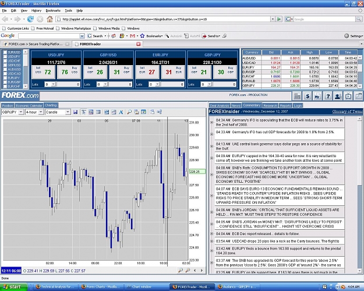Toggle the EUR/GBP pair checkbox
Viewport: 364px width, 291px height.
(x=5, y=82)
